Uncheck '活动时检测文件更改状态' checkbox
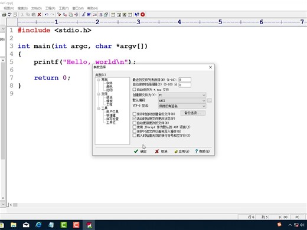The height and width of the screenshot is (230, 307). [x=135, y=119]
